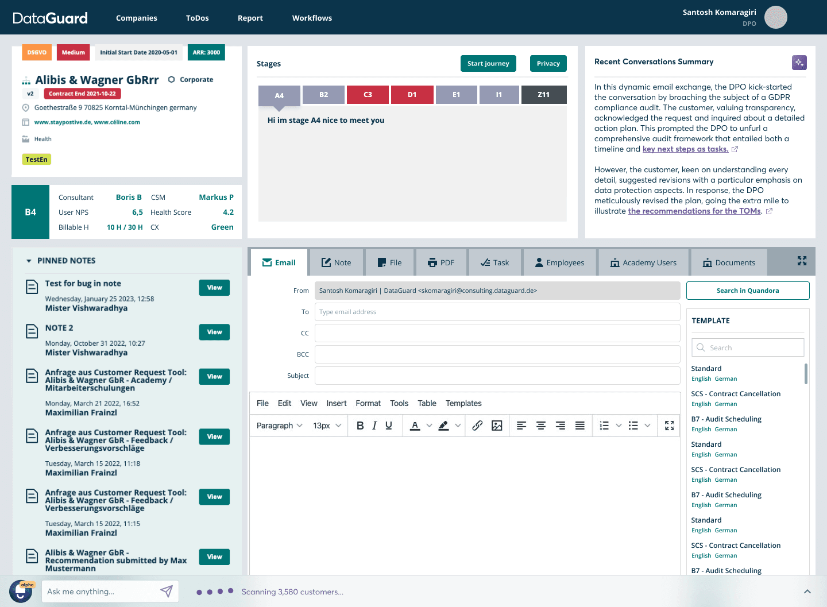Open external link icon after key next steps
The width and height of the screenshot is (827, 607).
coord(735,149)
